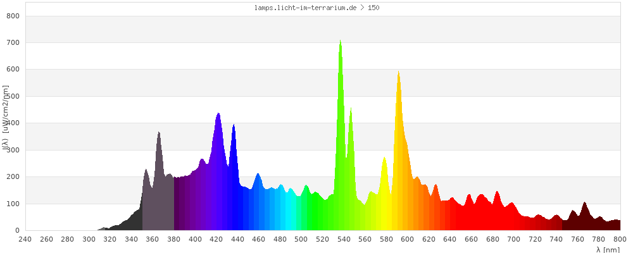Click the x-axis tick label 500
The height and width of the screenshot is (253, 633).
coord(301,239)
